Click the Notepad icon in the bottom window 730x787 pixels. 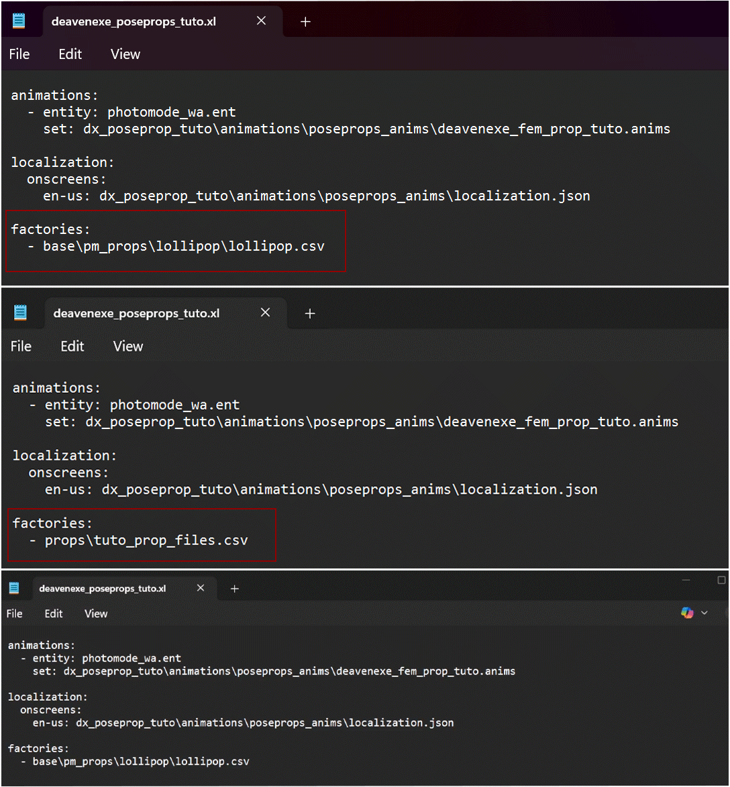(15, 589)
